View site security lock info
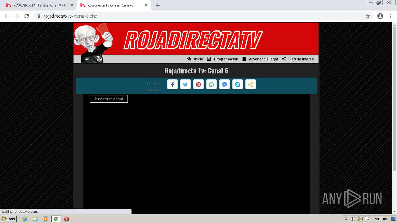Screen dimensions: 397x223 click(x=39, y=16)
